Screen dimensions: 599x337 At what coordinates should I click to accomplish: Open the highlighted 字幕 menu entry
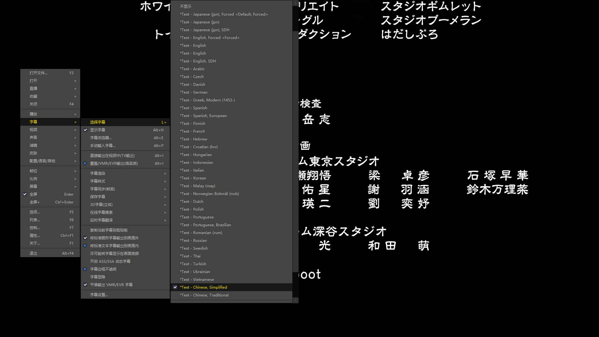(50, 122)
